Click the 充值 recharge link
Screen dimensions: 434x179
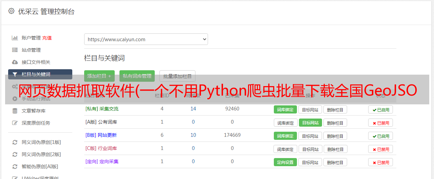tap(47, 38)
